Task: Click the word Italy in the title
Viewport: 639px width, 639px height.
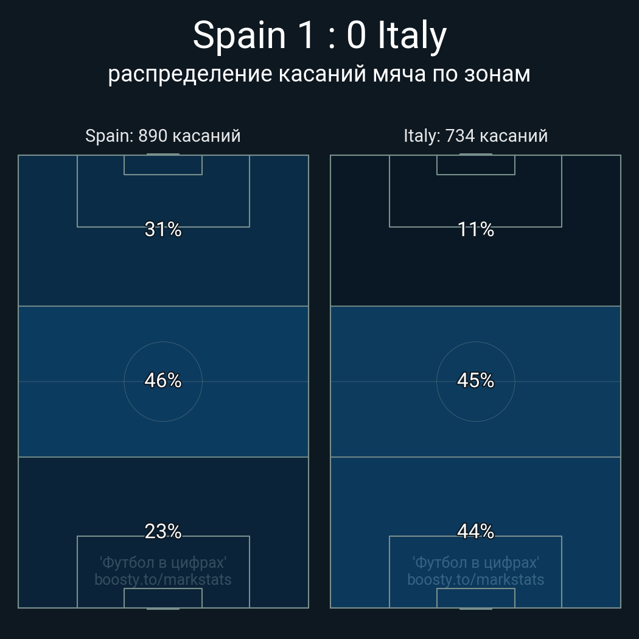Action: [x=412, y=35]
